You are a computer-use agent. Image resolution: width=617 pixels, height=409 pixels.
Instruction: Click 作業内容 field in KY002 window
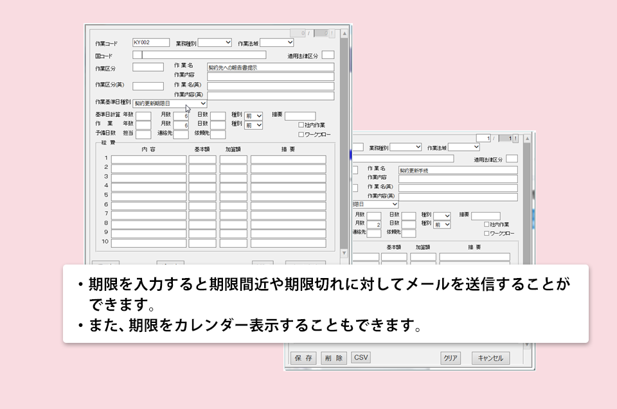click(271, 76)
